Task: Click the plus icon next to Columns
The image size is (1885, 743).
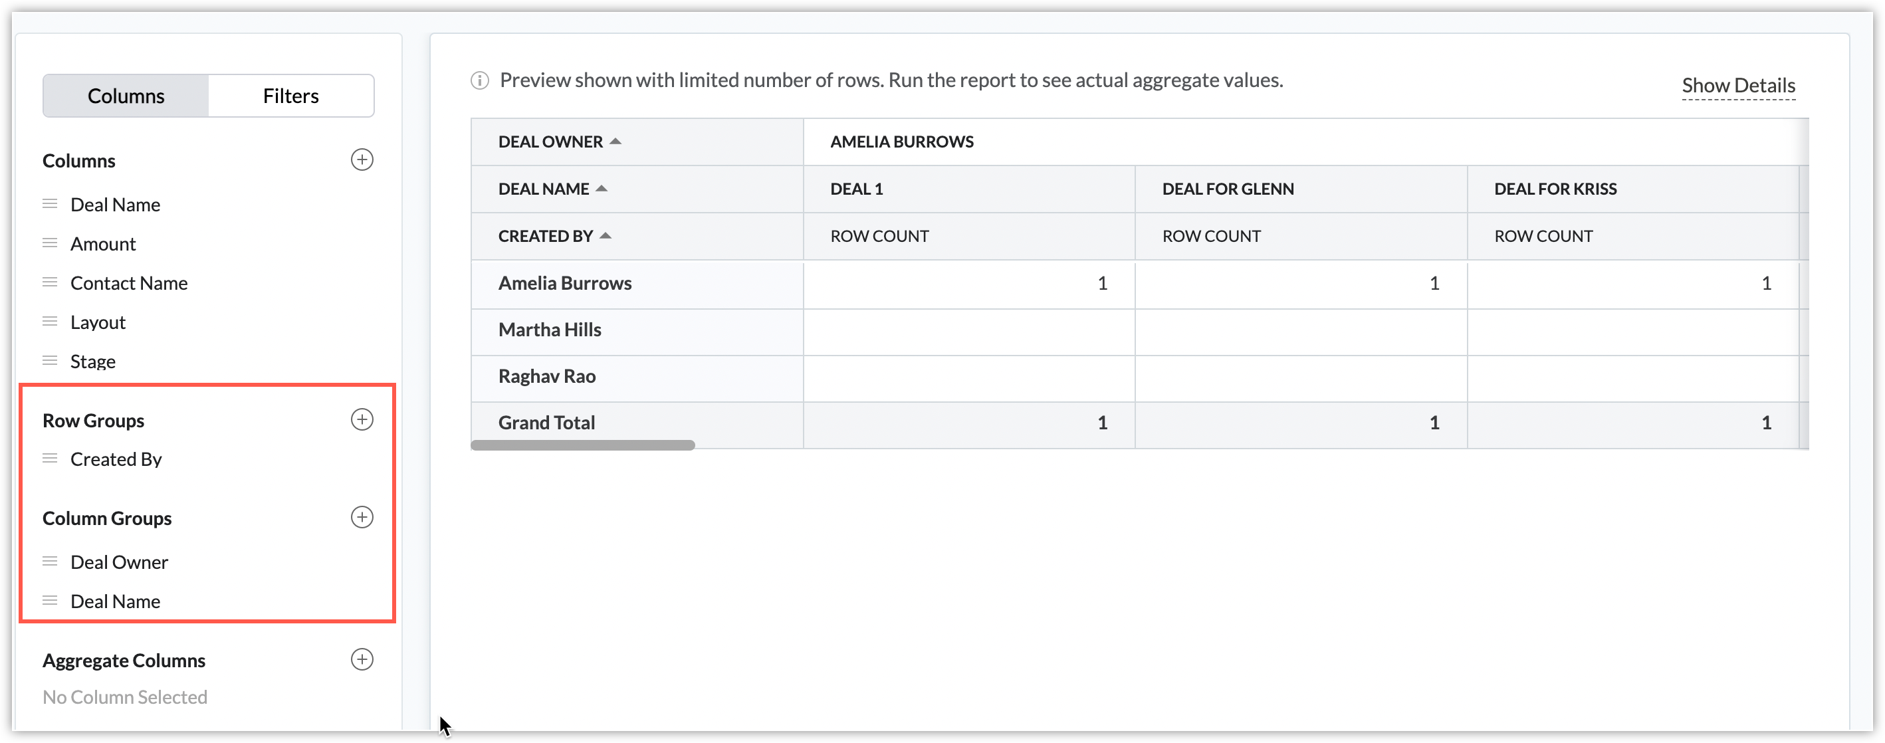Action: pyautogui.click(x=362, y=160)
